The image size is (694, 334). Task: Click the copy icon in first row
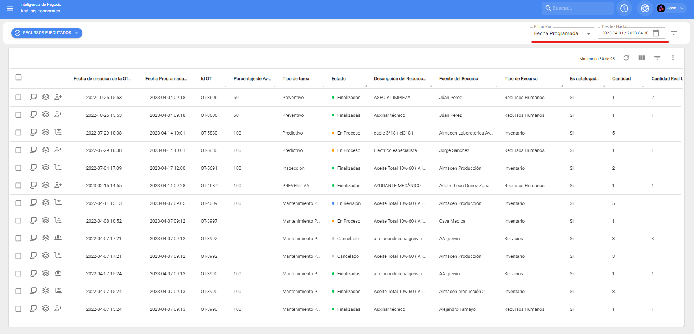33,97
